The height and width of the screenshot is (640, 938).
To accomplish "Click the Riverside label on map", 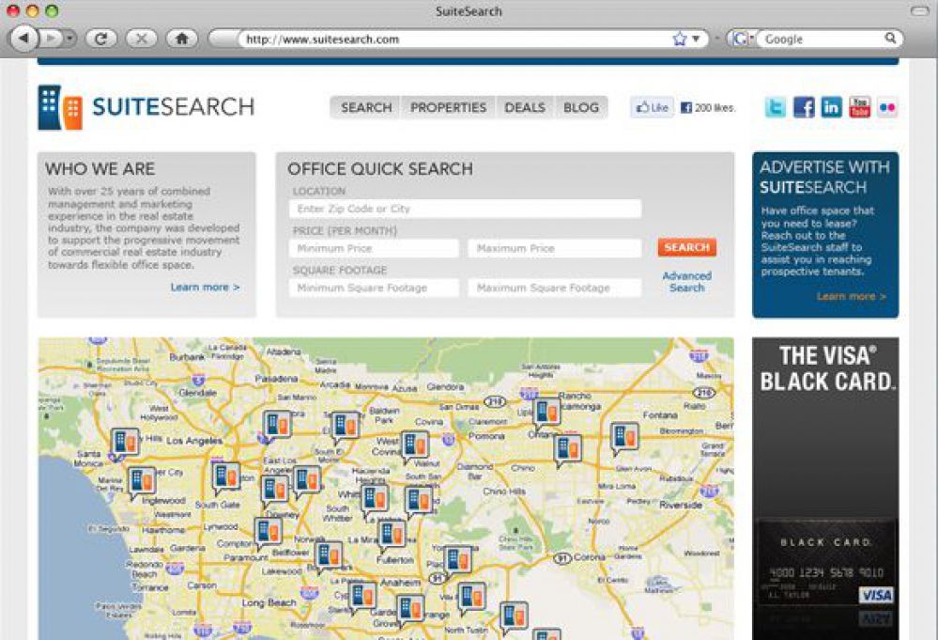I will (x=680, y=505).
